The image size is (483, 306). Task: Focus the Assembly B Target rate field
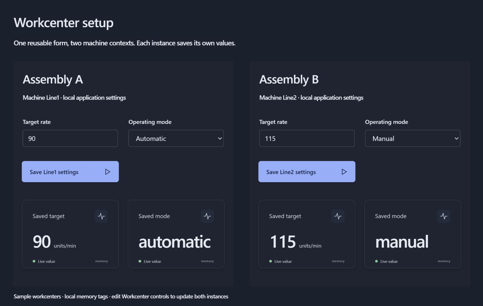[307, 138]
